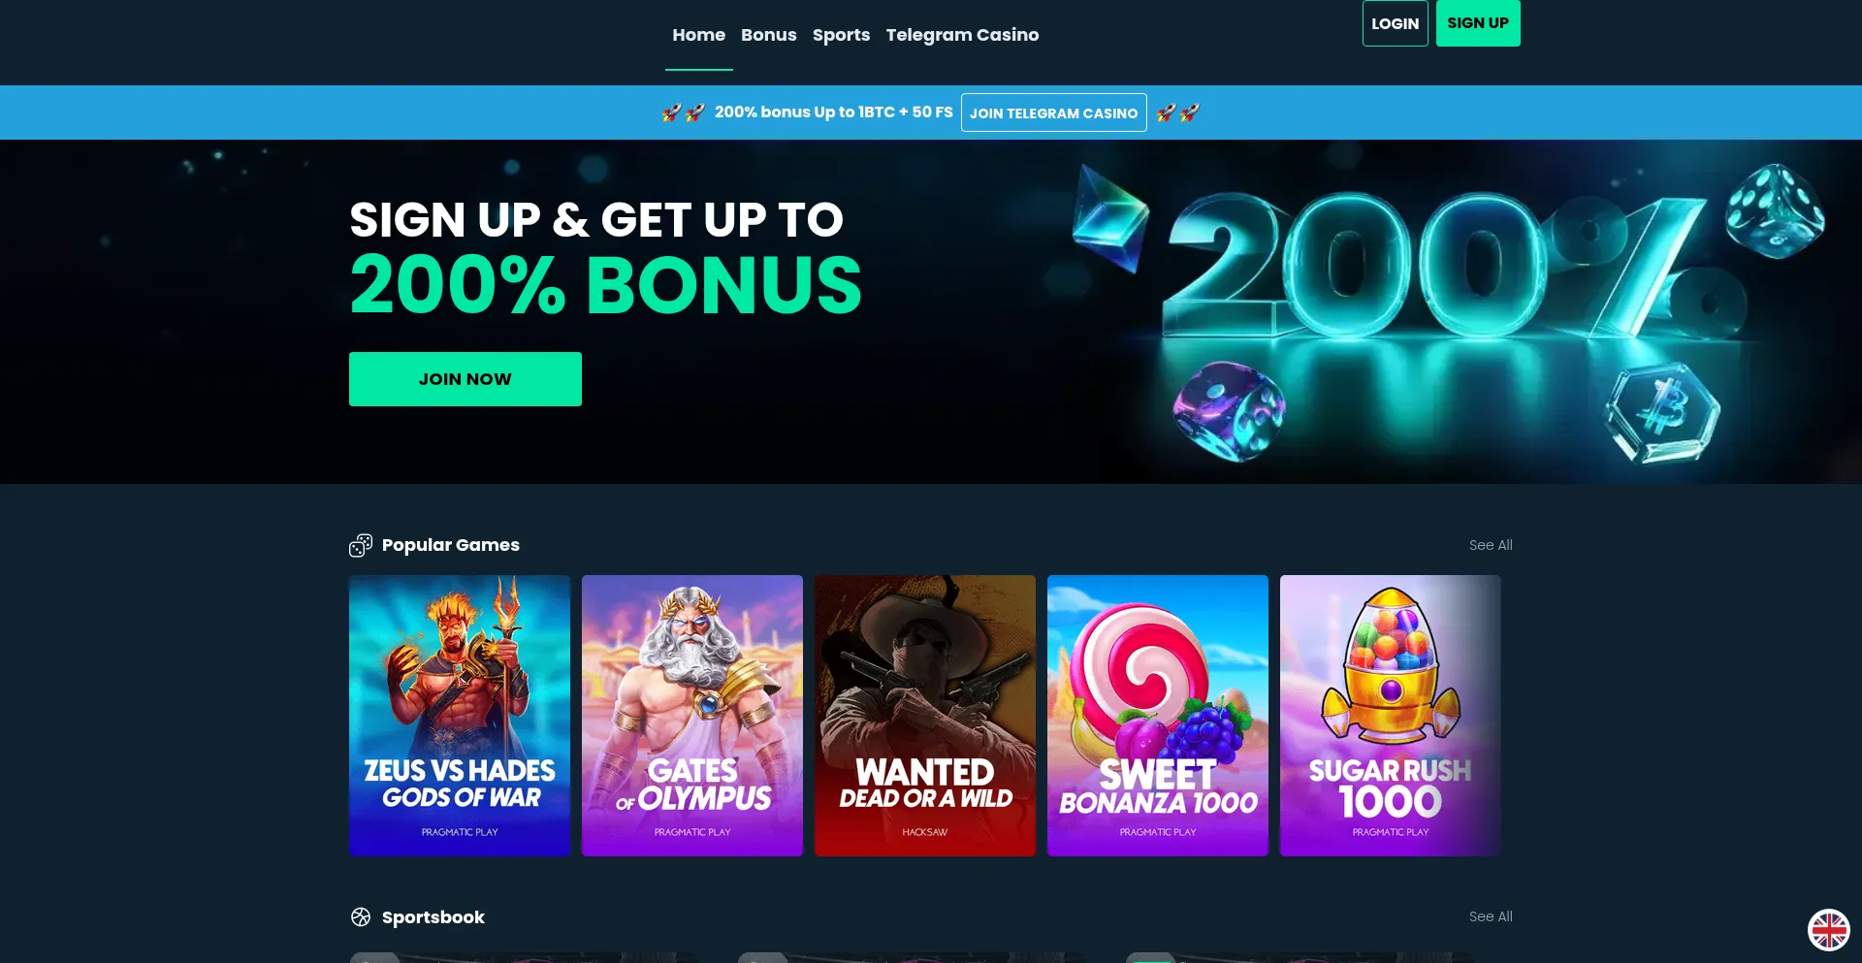Open Zeus vs Hades Gods of War game
This screenshot has width=1862, height=963.
[x=460, y=716]
